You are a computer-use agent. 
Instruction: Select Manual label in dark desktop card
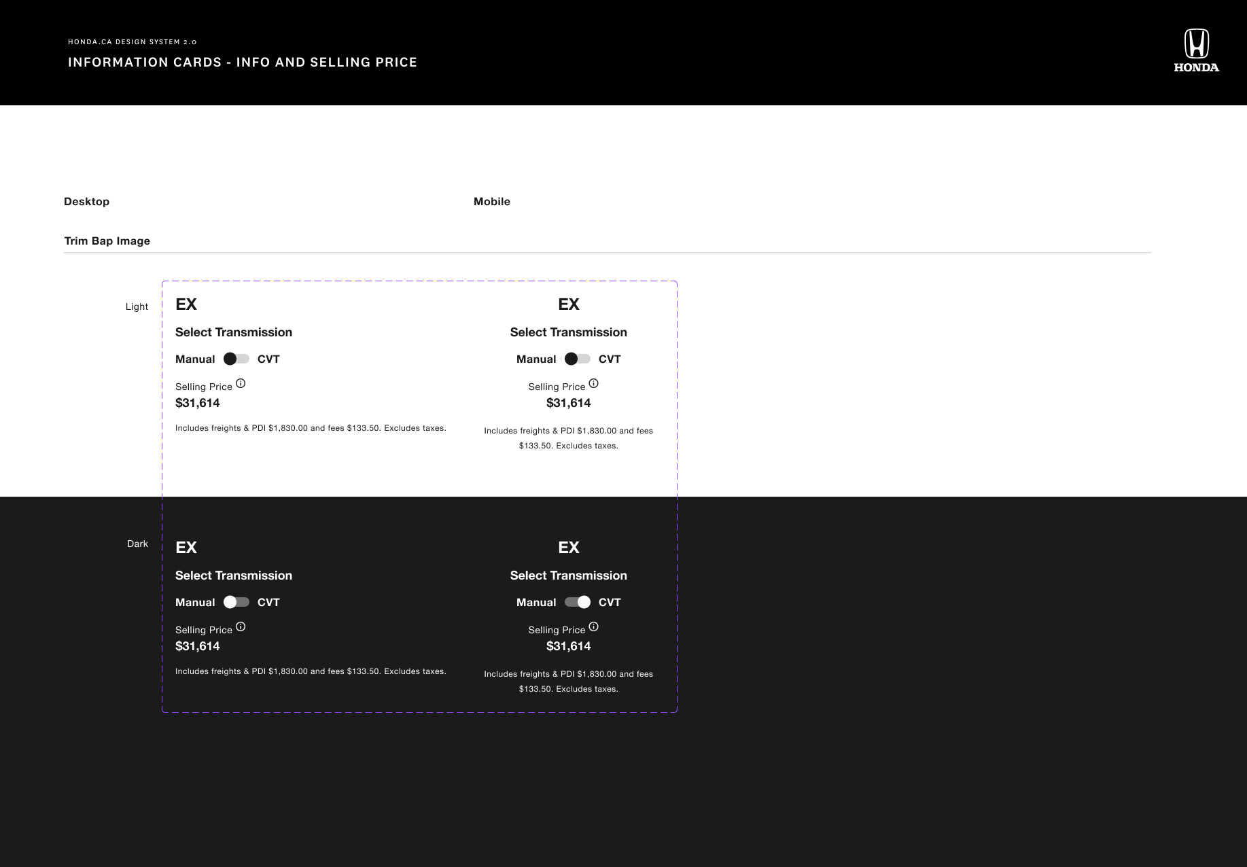(x=195, y=603)
